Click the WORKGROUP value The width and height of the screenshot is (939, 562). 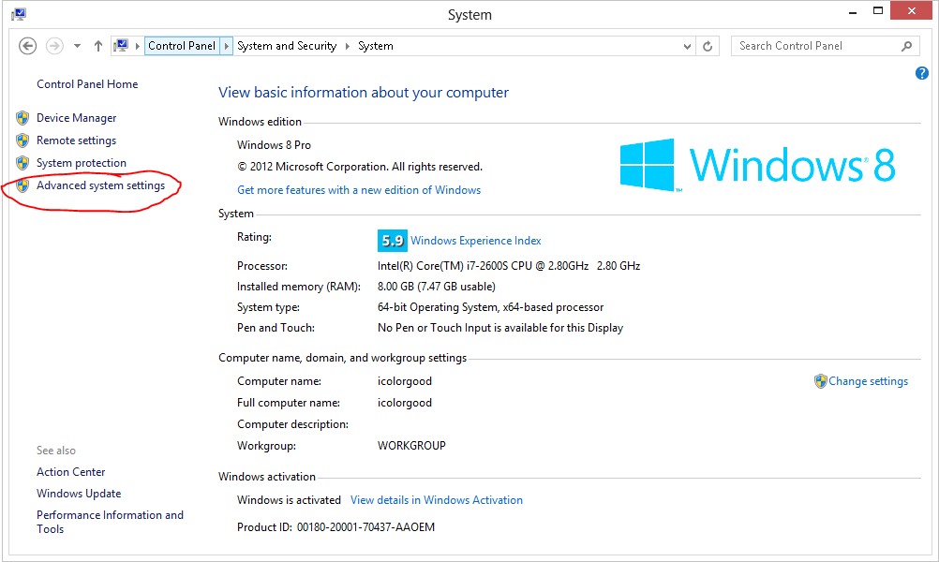(411, 446)
